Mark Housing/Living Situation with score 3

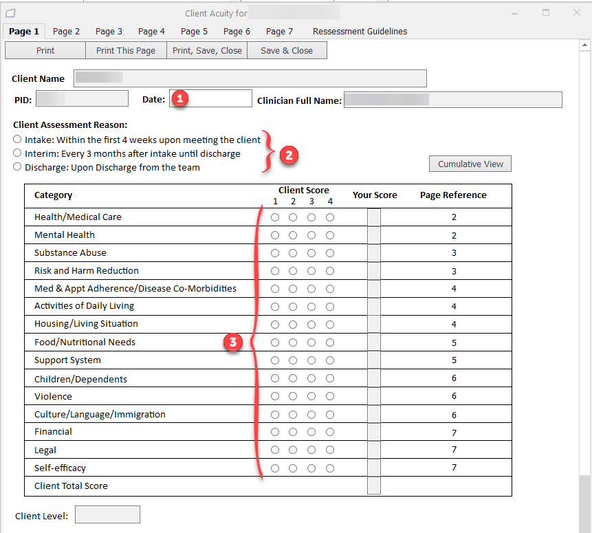[x=311, y=324]
